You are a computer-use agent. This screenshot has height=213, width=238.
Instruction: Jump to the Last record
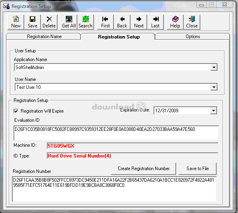155,22
